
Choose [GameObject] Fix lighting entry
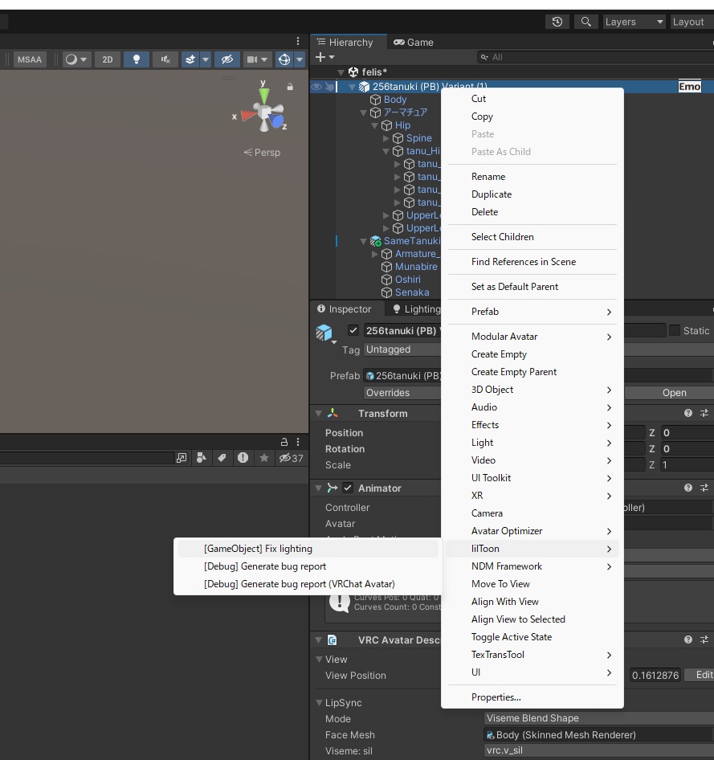click(x=308, y=549)
